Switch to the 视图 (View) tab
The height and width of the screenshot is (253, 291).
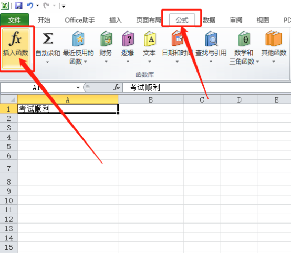pos(263,20)
